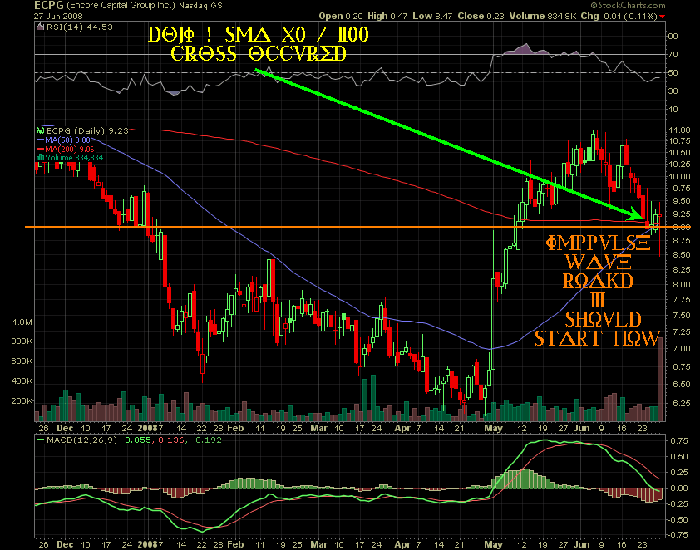700x550 pixels.
Task: Click the volume bars icon in legend
Action: (41, 158)
